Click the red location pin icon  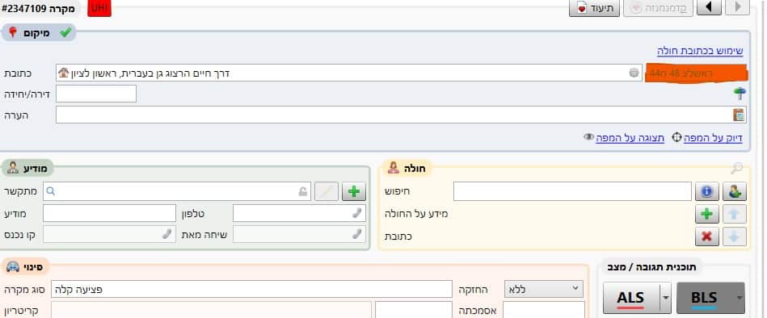pyautogui.click(x=13, y=33)
